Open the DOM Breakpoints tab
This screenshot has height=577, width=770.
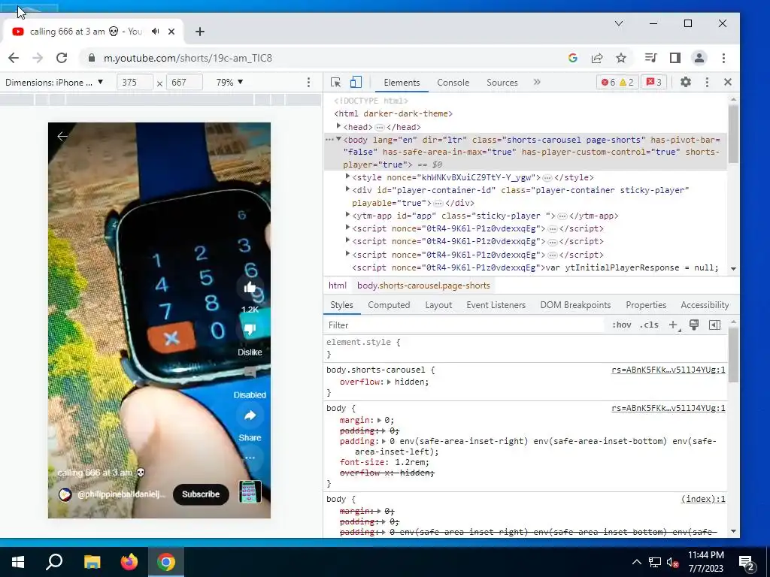coord(575,305)
